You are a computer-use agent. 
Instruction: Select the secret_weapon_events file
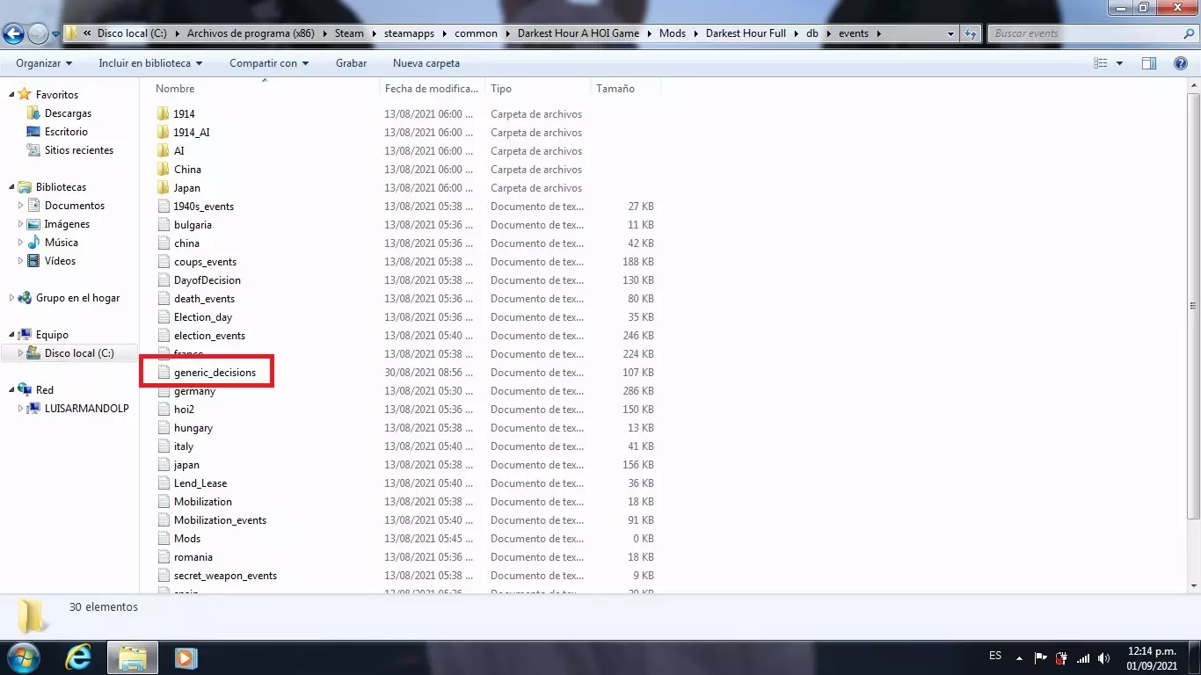[225, 576]
